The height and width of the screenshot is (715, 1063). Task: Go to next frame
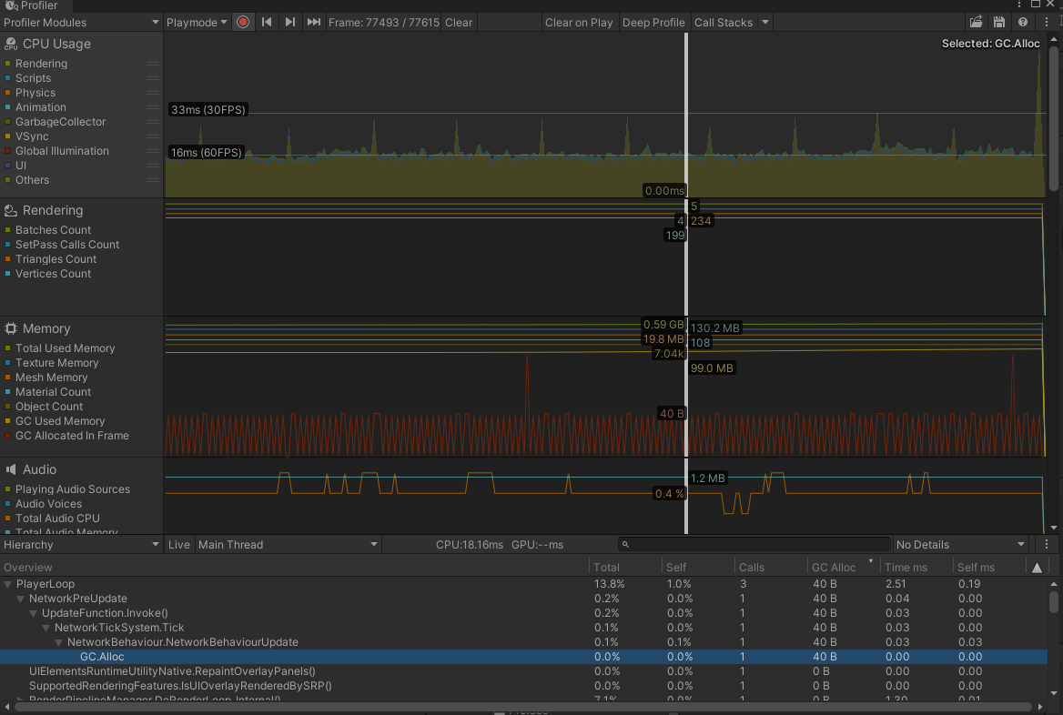[x=289, y=23]
